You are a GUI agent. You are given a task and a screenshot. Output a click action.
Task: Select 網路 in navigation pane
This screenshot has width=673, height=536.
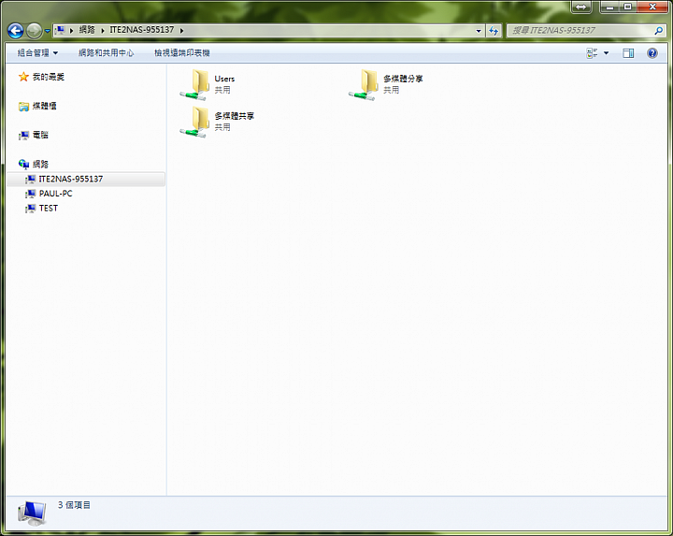click(x=40, y=164)
